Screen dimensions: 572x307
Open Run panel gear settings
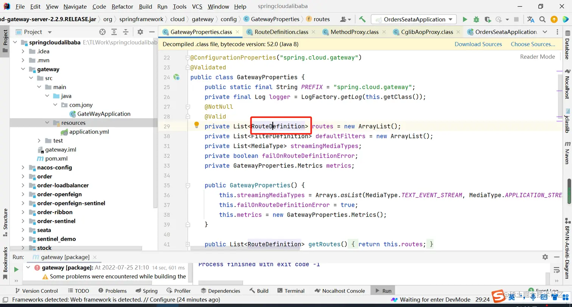click(545, 257)
